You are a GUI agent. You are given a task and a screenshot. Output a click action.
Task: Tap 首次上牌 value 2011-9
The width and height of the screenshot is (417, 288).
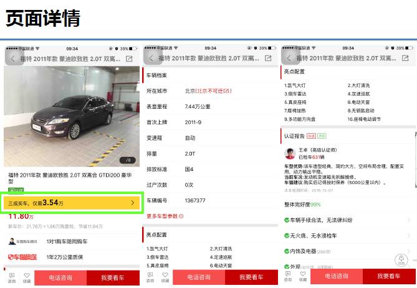click(193, 123)
